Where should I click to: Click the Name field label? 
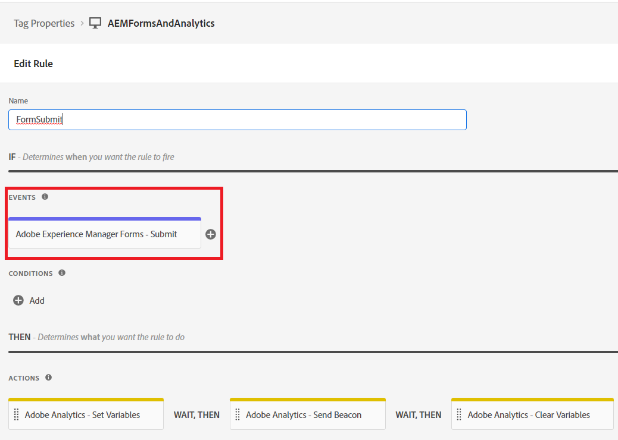[18, 100]
